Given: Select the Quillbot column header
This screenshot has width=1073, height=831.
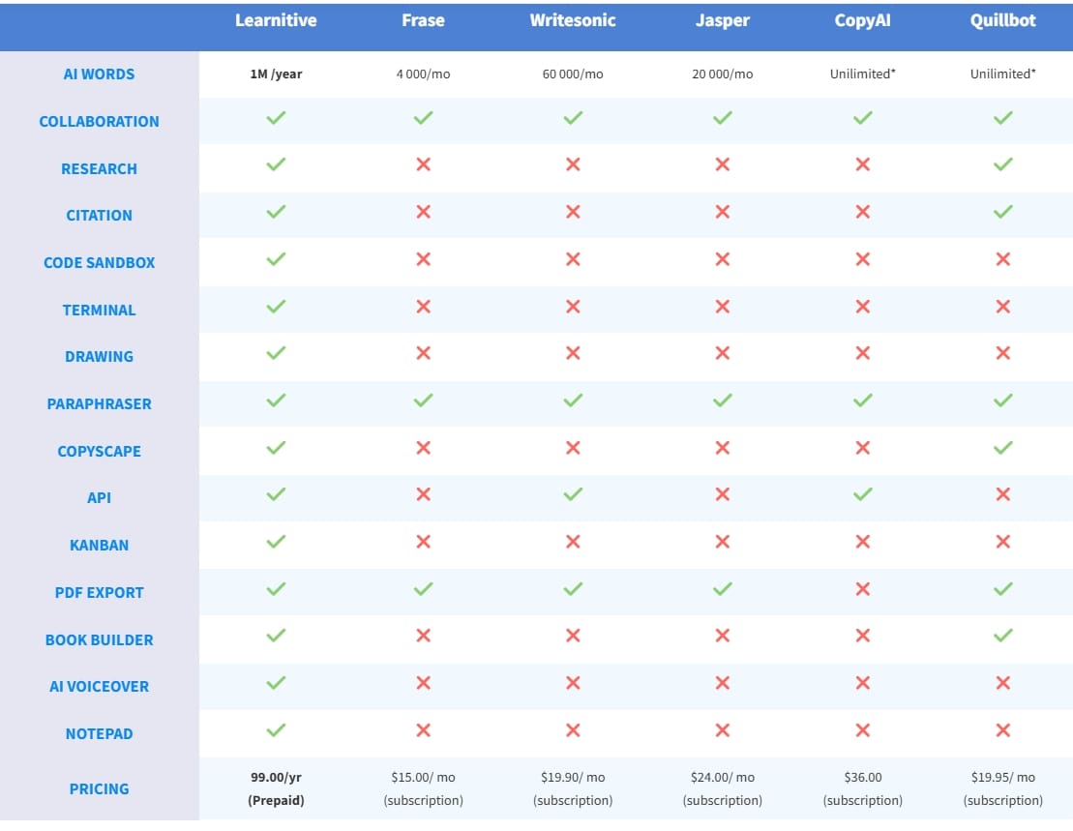Looking at the screenshot, I should (x=1003, y=20).
